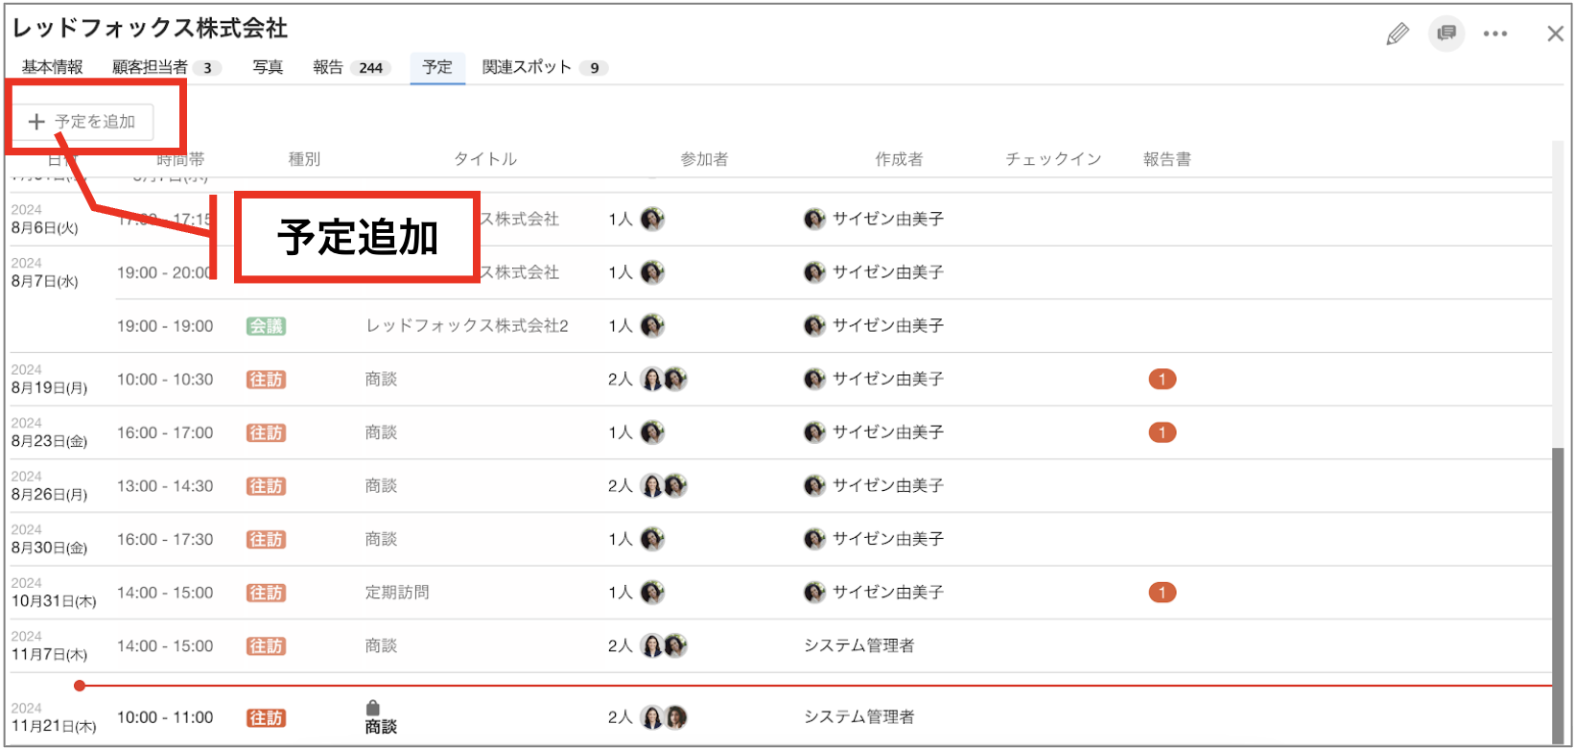The width and height of the screenshot is (1575, 748).
Task: Click the 作成者 column header
Action: pyautogui.click(x=899, y=159)
